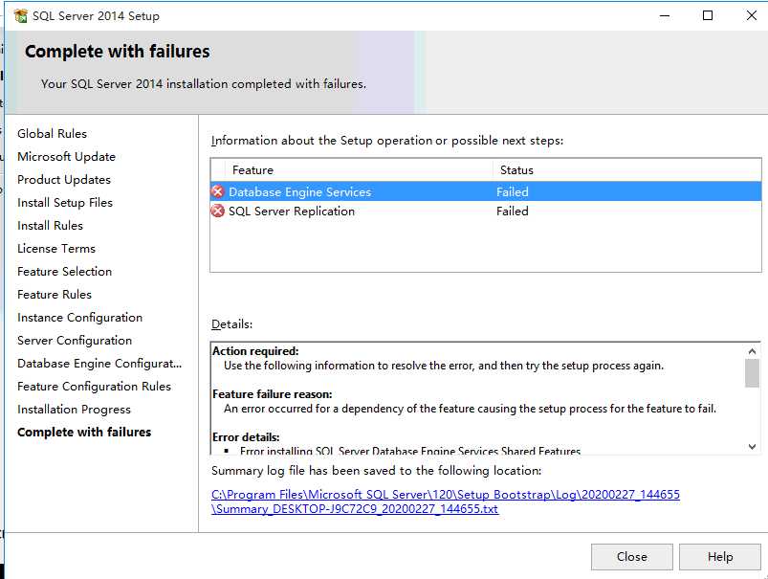Click the Feature Rules step
The width and height of the screenshot is (768, 579).
55,295
